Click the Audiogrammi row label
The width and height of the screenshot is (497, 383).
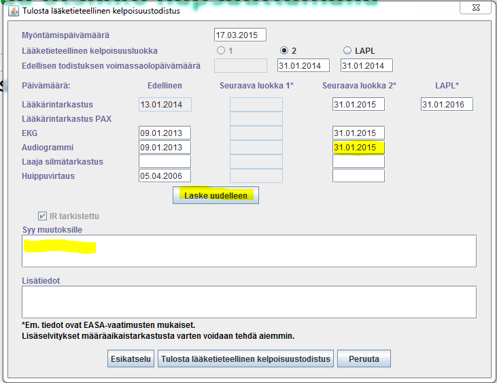point(48,148)
